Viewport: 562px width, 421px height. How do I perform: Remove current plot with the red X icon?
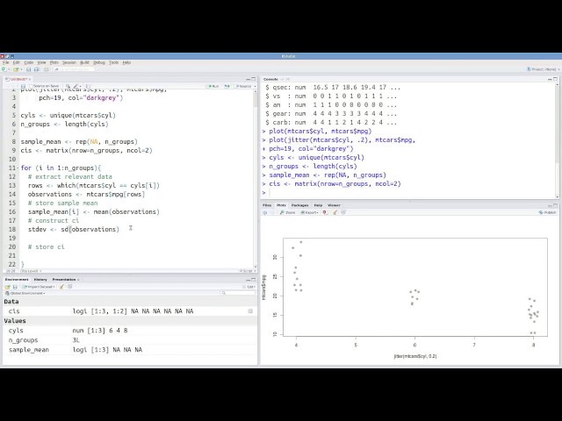(325, 212)
